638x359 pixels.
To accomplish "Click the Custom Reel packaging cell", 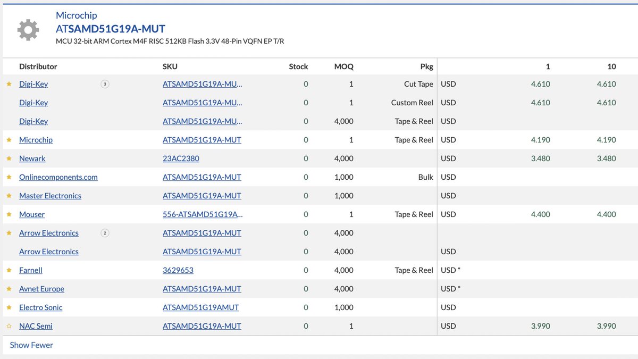I will click(x=413, y=103).
